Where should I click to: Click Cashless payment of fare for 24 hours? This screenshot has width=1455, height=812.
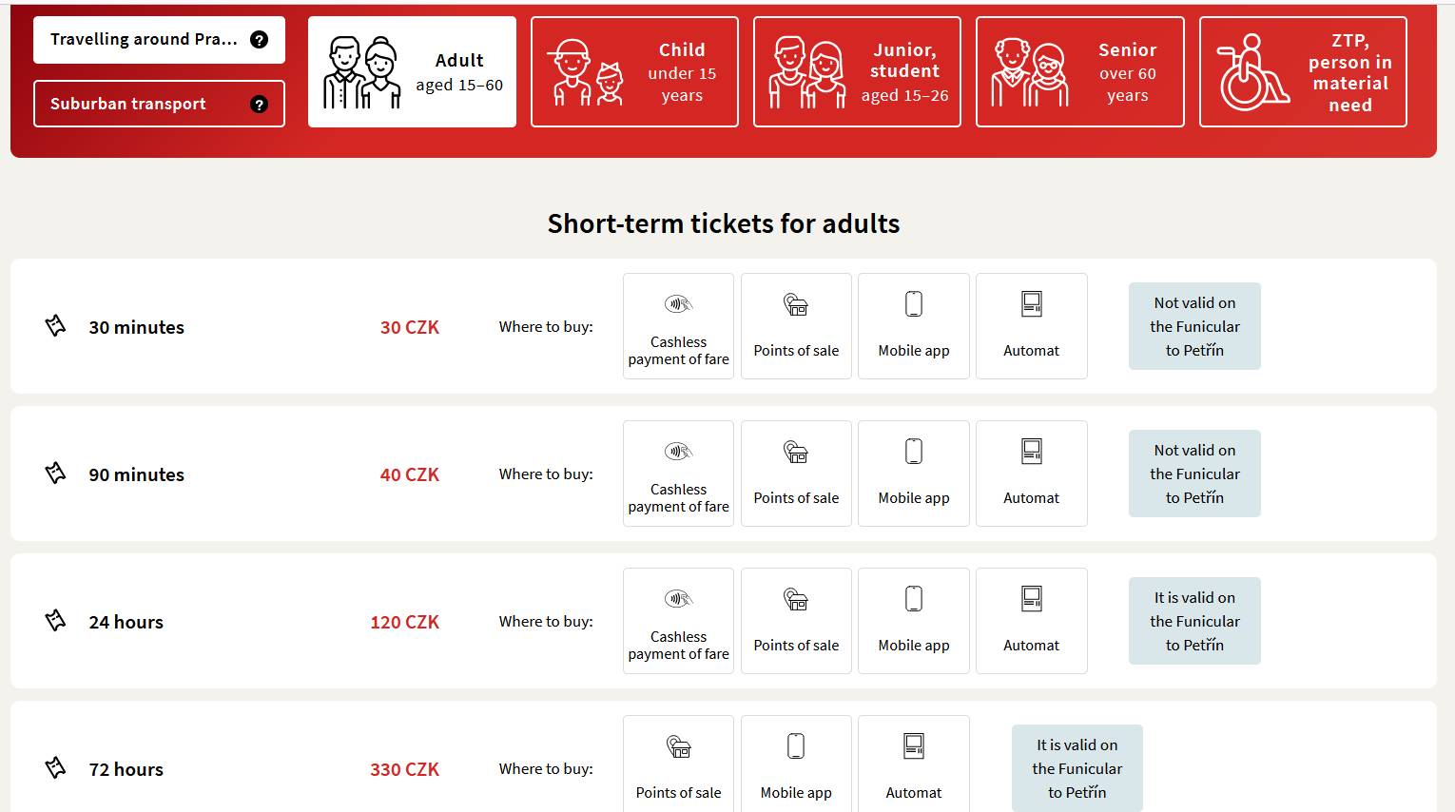tap(678, 621)
